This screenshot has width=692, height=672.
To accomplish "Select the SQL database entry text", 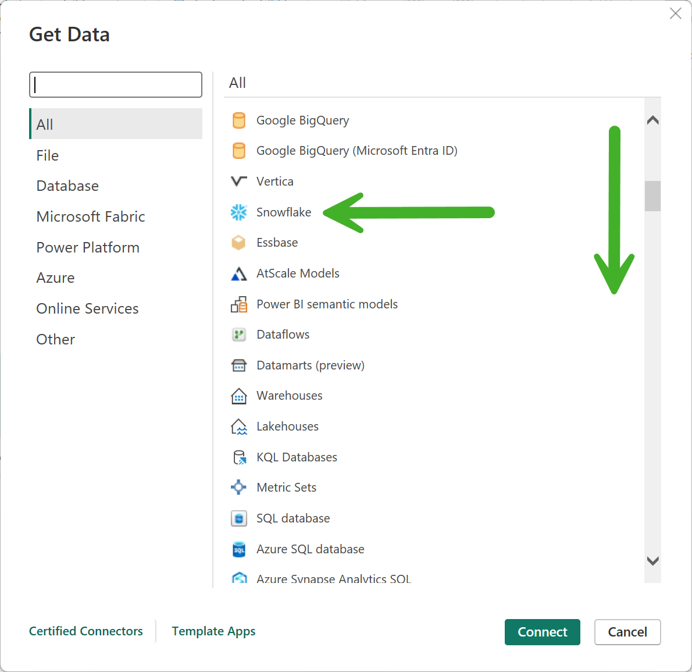I will pos(293,518).
